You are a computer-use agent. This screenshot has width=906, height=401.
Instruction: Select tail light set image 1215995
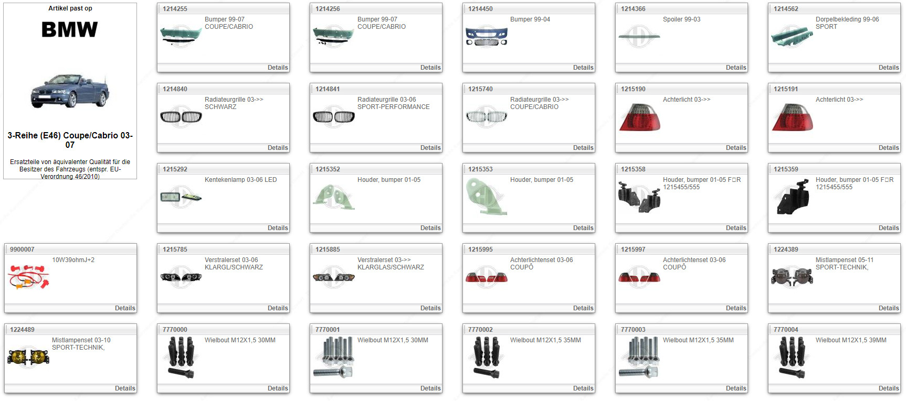487,277
